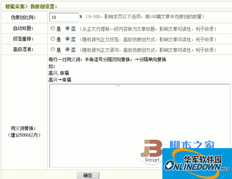Select 是 for 自动标题
232x179 pixels.
tap(53, 28)
